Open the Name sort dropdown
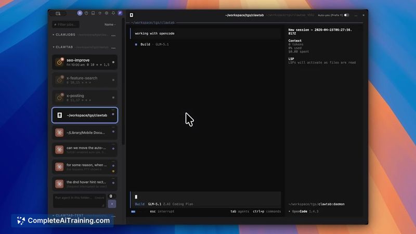Screen dimensions: 416x234 tap(110, 24)
